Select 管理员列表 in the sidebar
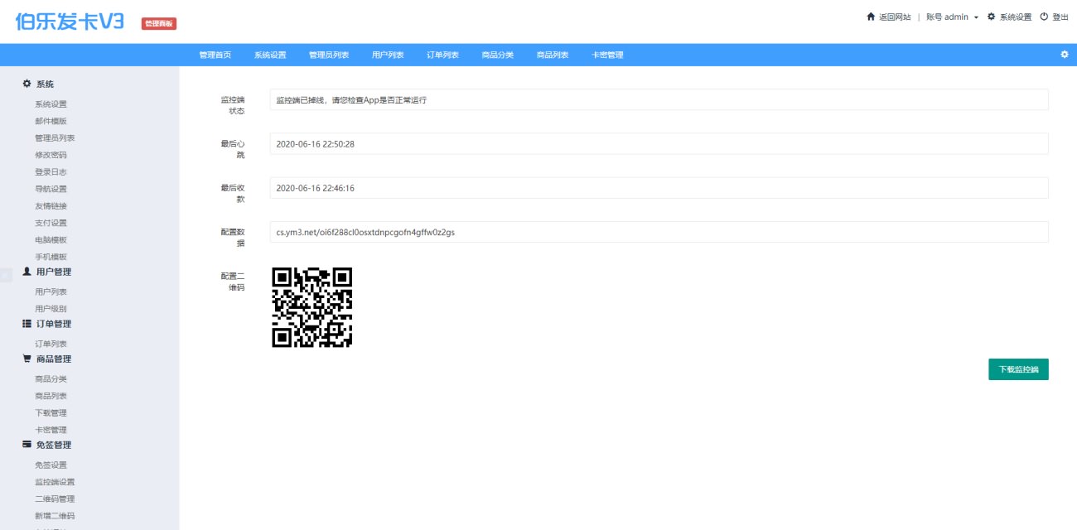Screen dimensions: 1077x530 tap(55, 138)
